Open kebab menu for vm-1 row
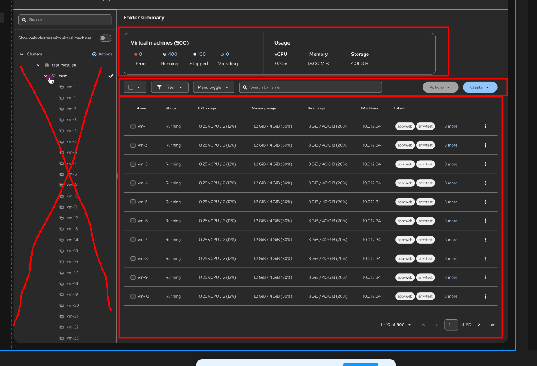This screenshot has height=366, width=537. pyautogui.click(x=485, y=126)
